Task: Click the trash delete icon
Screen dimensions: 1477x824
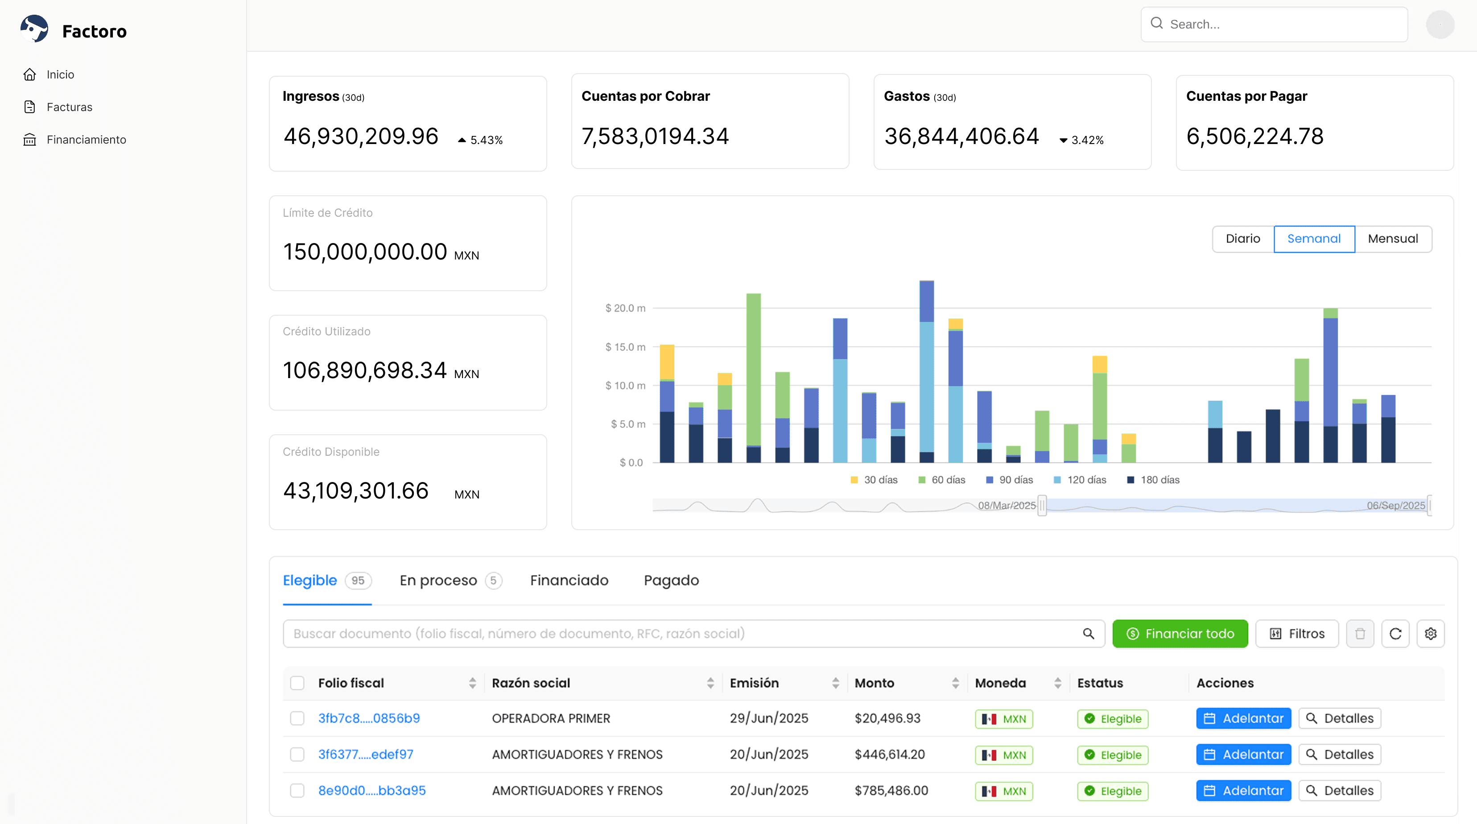Action: click(1359, 634)
